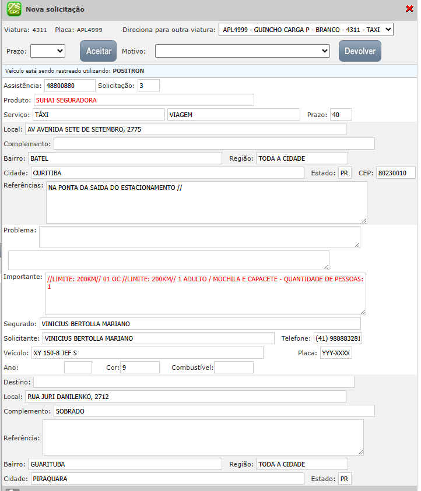
Task: Select the CEP field
Action: (395, 173)
